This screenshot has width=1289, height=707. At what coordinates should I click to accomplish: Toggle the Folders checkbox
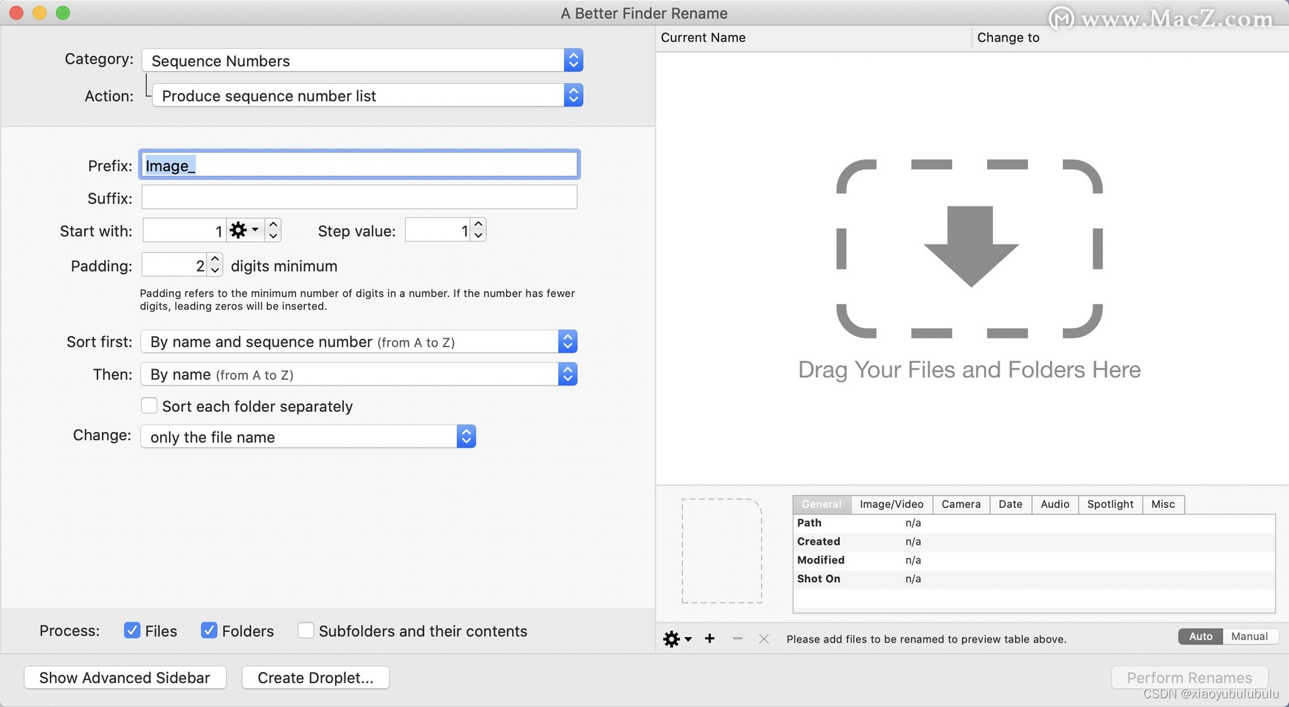(x=209, y=631)
